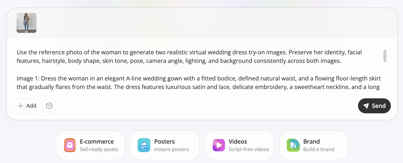Click the Send button

coord(374,106)
